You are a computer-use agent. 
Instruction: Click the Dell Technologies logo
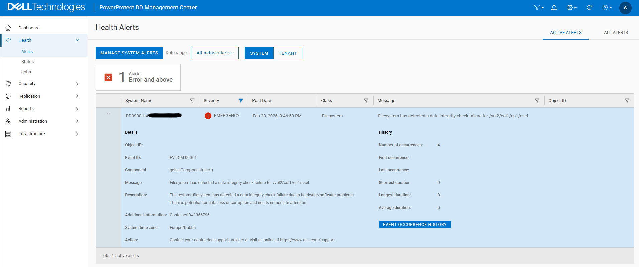click(46, 7)
